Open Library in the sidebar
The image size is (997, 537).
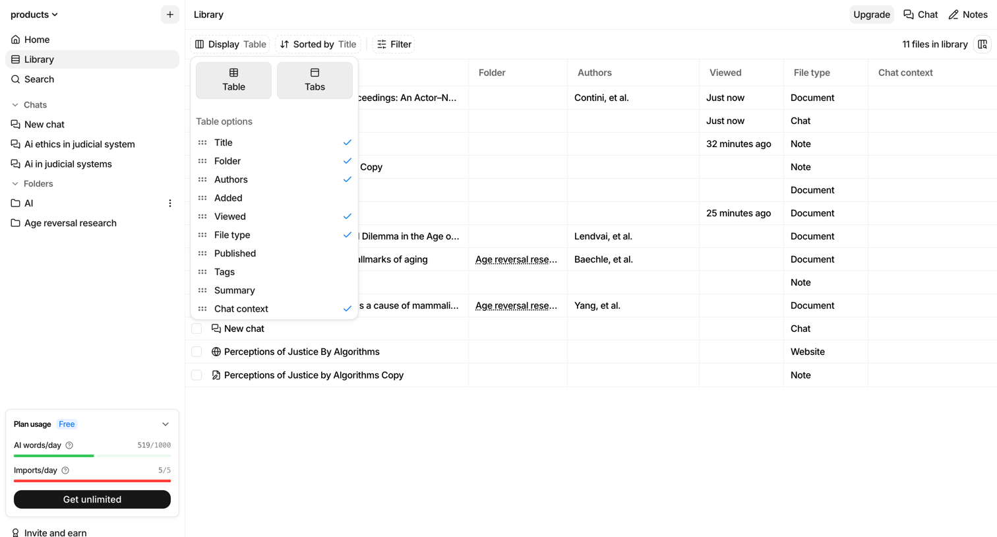click(92, 59)
